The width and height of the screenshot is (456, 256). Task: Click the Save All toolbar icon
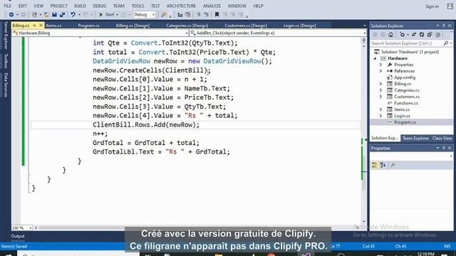(x=62, y=14)
